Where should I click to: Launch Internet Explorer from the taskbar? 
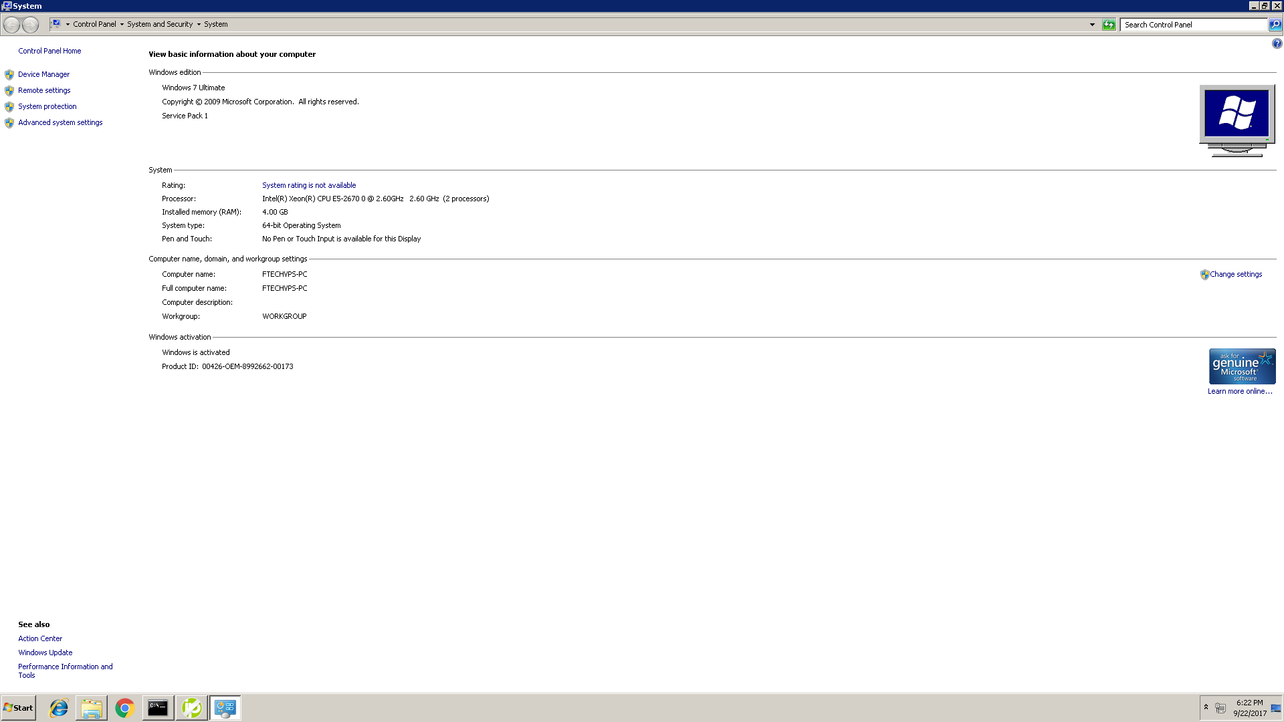coord(59,708)
